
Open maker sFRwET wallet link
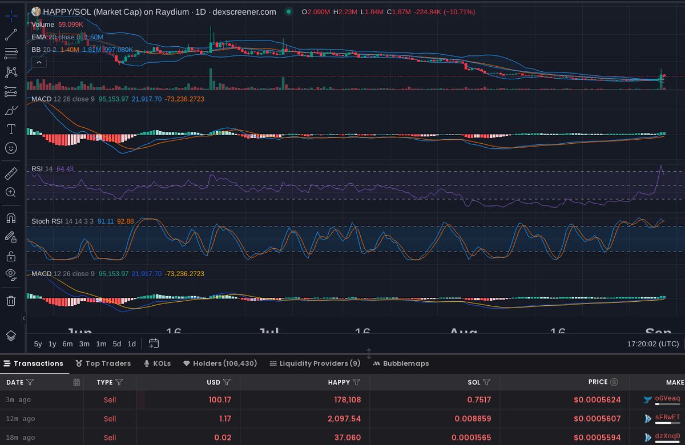click(667, 418)
